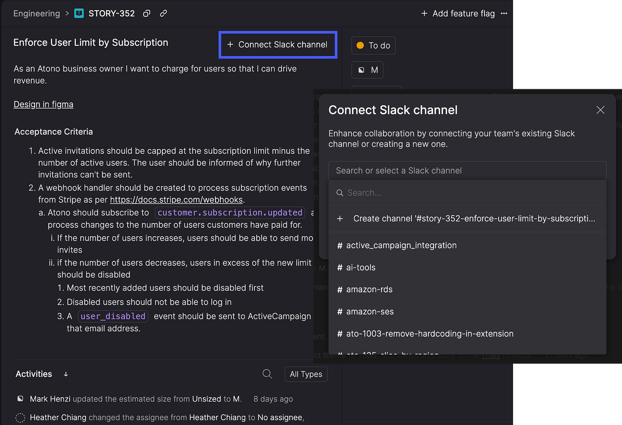Viewport: 622px width, 425px height.
Task: Click the size icon beside Mark Henzi
Action: pyautogui.click(x=20, y=399)
